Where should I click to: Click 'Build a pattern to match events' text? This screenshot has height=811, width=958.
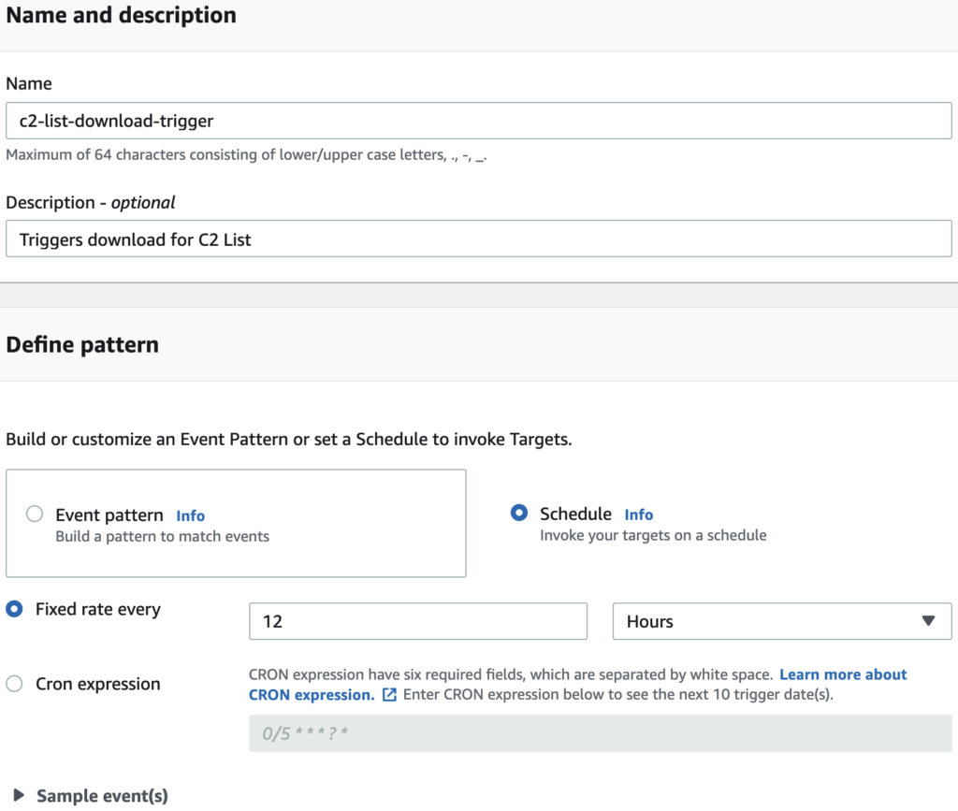click(x=162, y=537)
